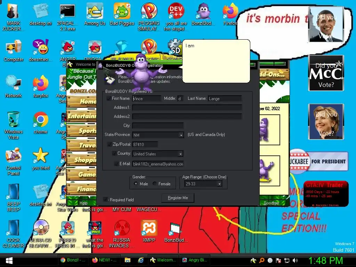
Task: Open the Dev C++ 'you all are too stupid' icon
Action: point(176,17)
